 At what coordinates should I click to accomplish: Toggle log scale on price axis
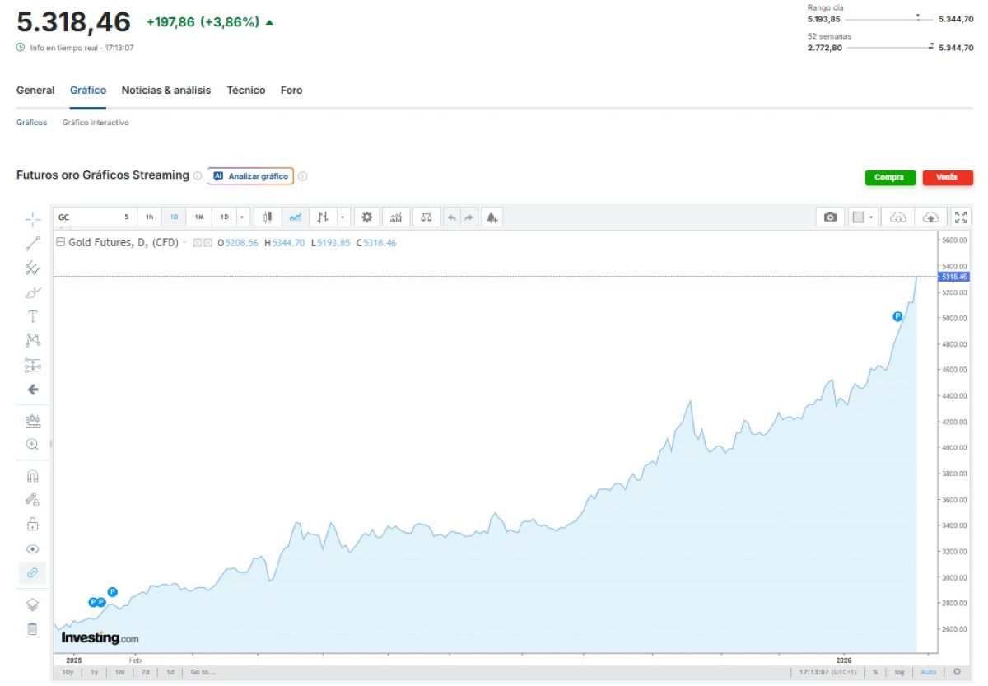[899, 672]
